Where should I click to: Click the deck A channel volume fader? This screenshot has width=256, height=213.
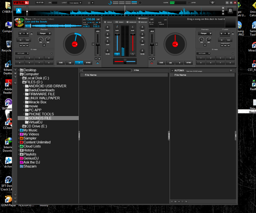click(117, 34)
